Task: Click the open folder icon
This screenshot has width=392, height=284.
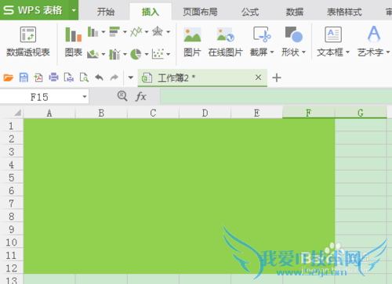Action: coord(8,77)
